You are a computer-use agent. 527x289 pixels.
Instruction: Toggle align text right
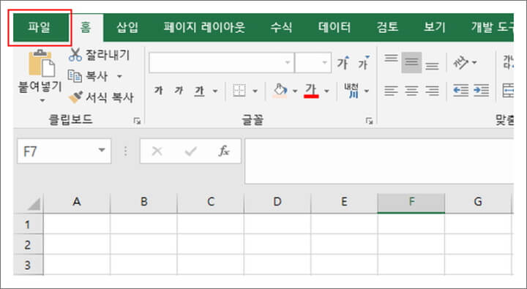click(x=433, y=91)
